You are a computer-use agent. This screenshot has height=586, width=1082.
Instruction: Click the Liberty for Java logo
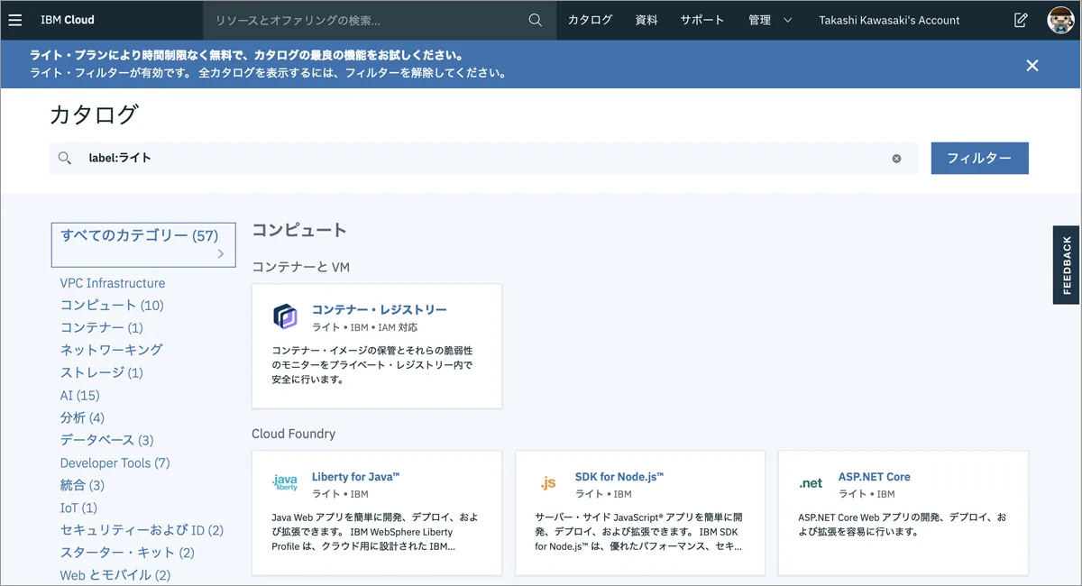pyautogui.click(x=285, y=482)
